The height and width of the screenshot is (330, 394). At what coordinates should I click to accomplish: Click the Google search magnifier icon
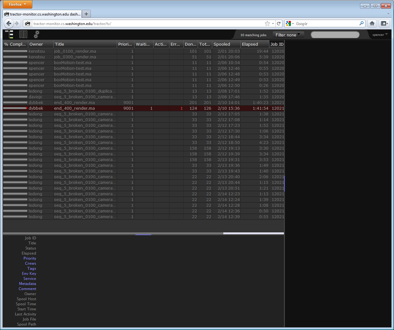[361, 23]
